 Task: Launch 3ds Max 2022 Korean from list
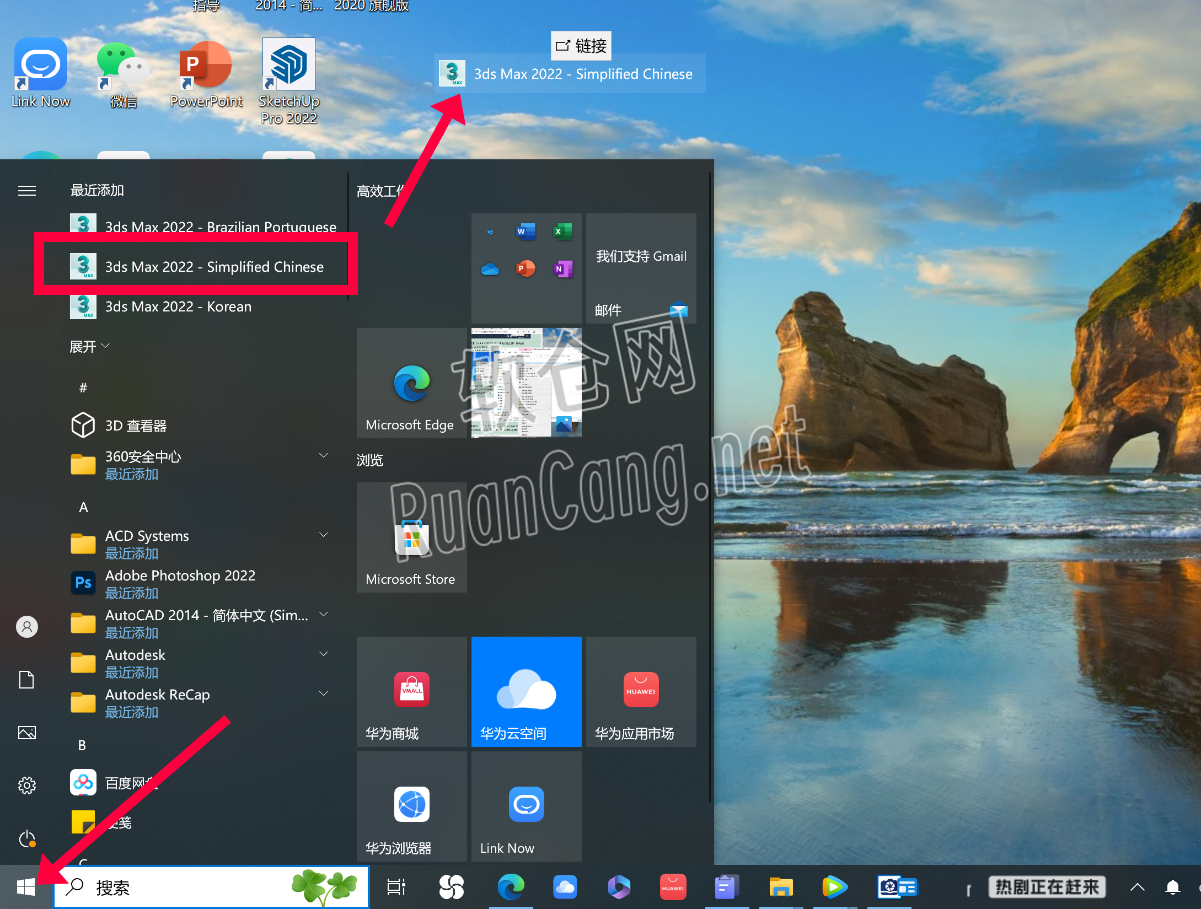point(178,306)
